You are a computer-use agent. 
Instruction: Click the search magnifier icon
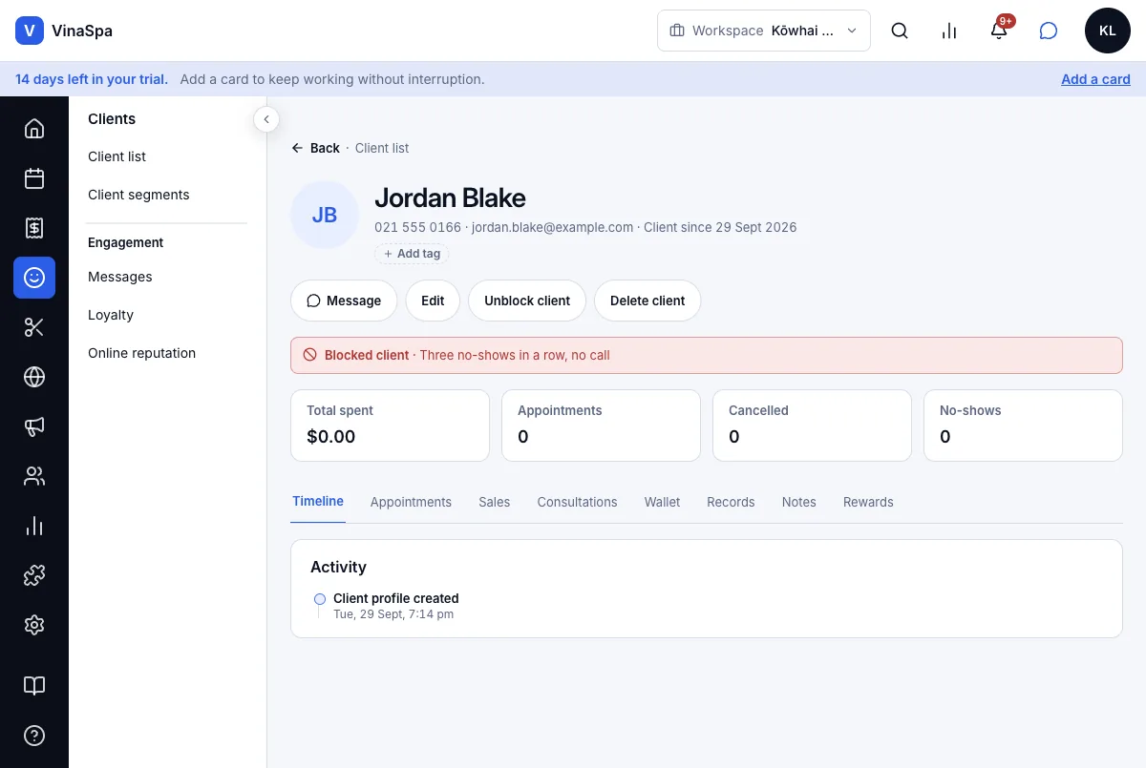pos(900,31)
